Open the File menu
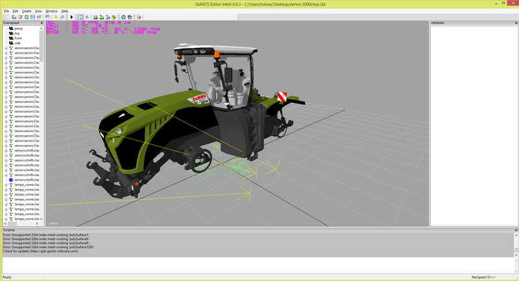The width and height of the screenshot is (519, 281). (x=6, y=11)
